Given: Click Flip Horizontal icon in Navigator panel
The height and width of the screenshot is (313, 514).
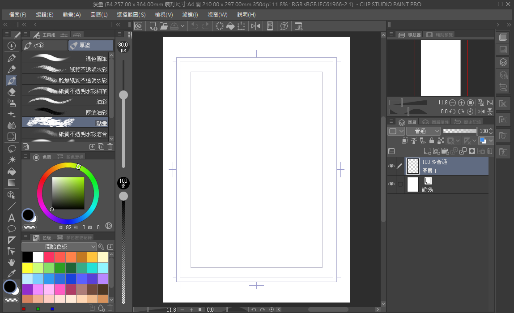Looking at the screenshot, I should pyautogui.click(x=481, y=111).
